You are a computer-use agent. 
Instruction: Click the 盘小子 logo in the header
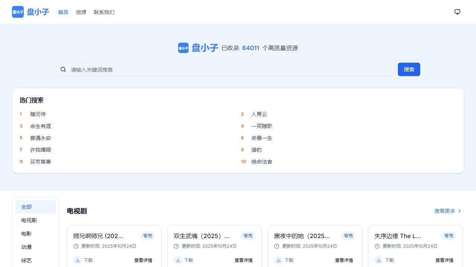(30, 12)
